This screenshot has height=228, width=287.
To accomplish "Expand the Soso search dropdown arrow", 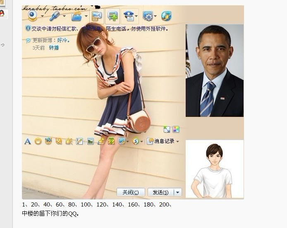I will 141,142.
